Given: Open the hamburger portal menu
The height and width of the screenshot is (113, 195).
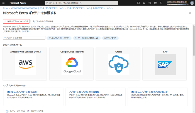Looking at the screenshot, I should pyautogui.click(x=3, y=3).
